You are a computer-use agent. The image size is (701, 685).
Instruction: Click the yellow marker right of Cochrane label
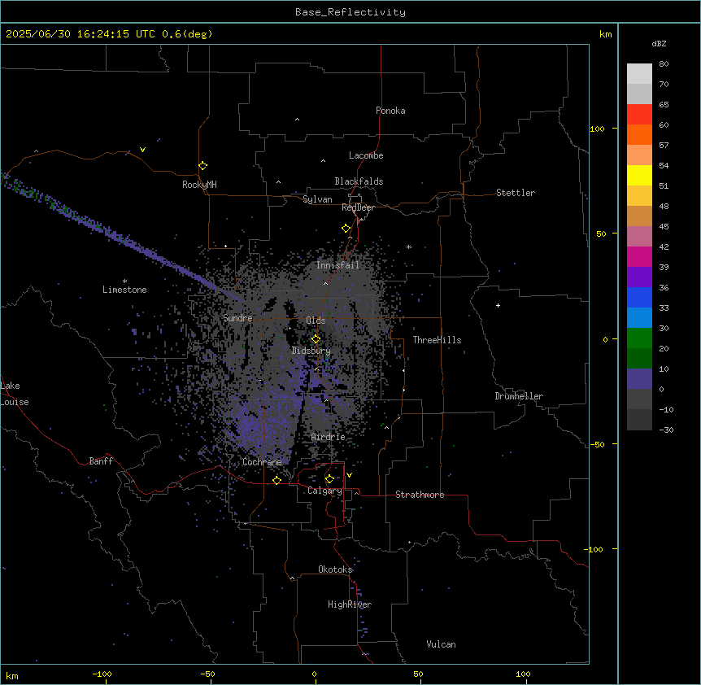(x=276, y=480)
